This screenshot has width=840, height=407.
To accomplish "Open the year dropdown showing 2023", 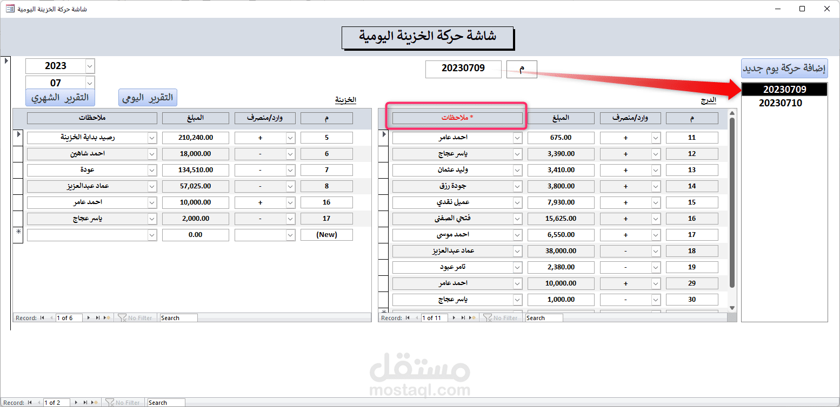I will click(90, 66).
